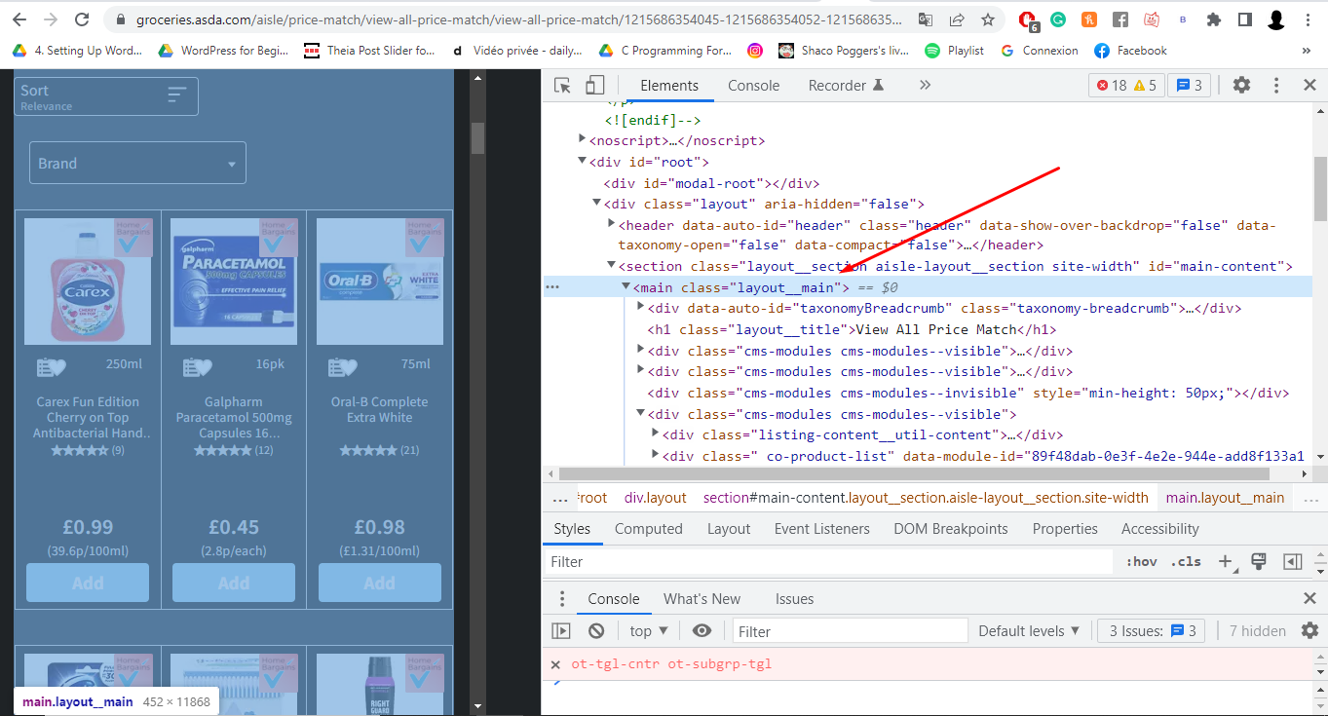Image resolution: width=1328 pixels, height=716 pixels.
Task: Switch to the Recorder tab
Action: tap(846, 86)
